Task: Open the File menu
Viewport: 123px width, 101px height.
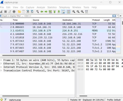Action: pyautogui.click(x=2, y=7)
